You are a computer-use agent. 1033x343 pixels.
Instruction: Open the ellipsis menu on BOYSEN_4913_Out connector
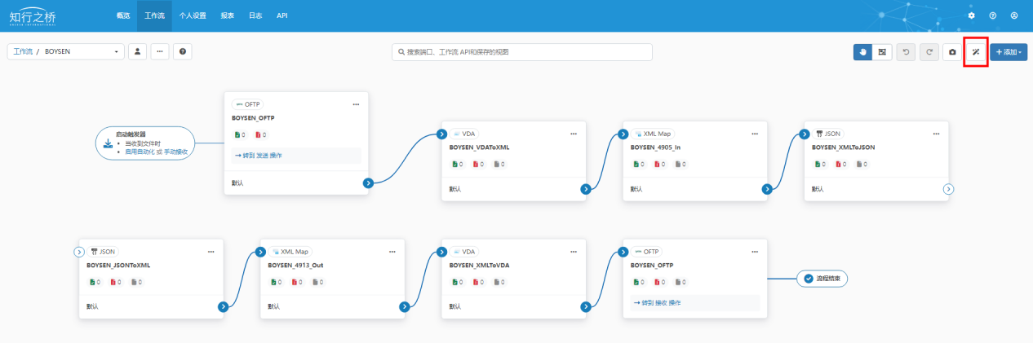pos(392,252)
